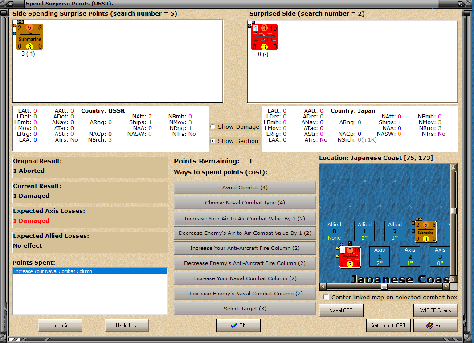Screen dimensions: 474x343
Task: Enable Center linked map on selected combat hex
Action: pos(326,298)
